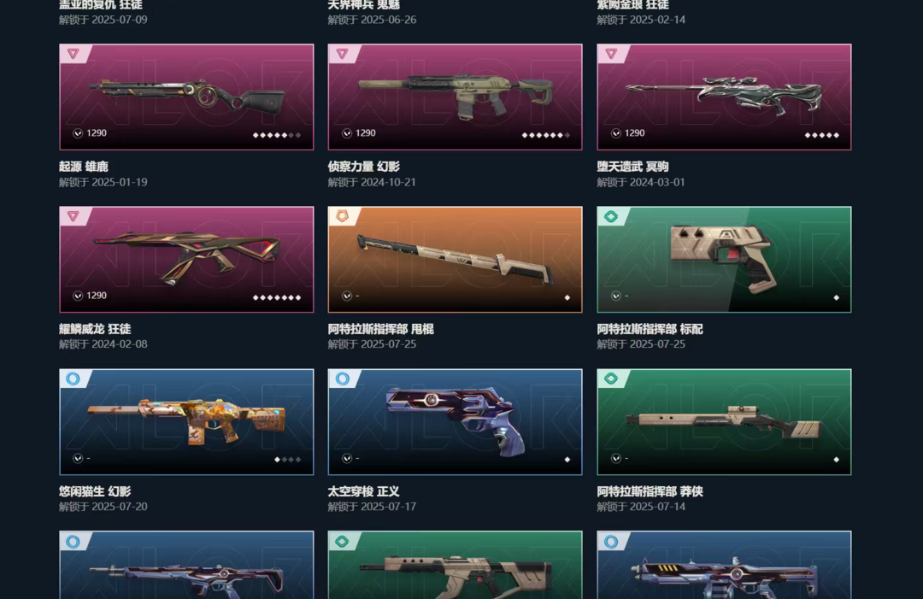Open the 耀鳞威龙 狂徒 rifle skin thumbnail
The width and height of the screenshot is (923, 599).
[x=186, y=260]
